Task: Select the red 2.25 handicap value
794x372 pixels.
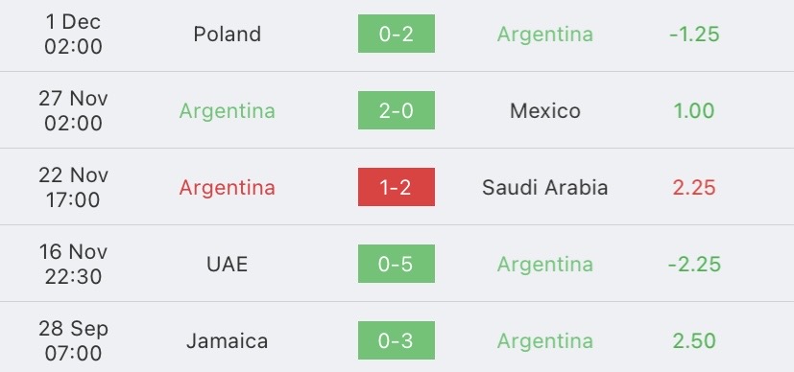Action: coord(694,188)
